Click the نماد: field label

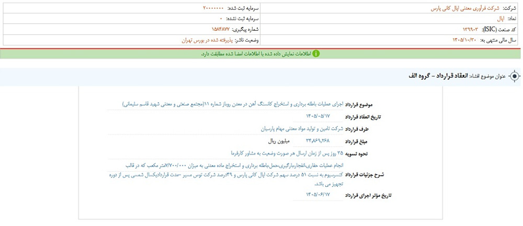(513, 19)
